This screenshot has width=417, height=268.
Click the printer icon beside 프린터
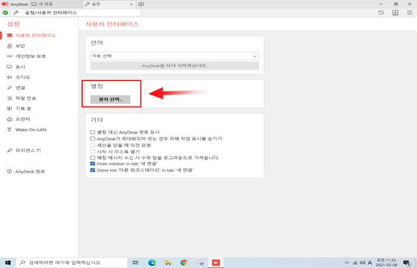[10, 119]
